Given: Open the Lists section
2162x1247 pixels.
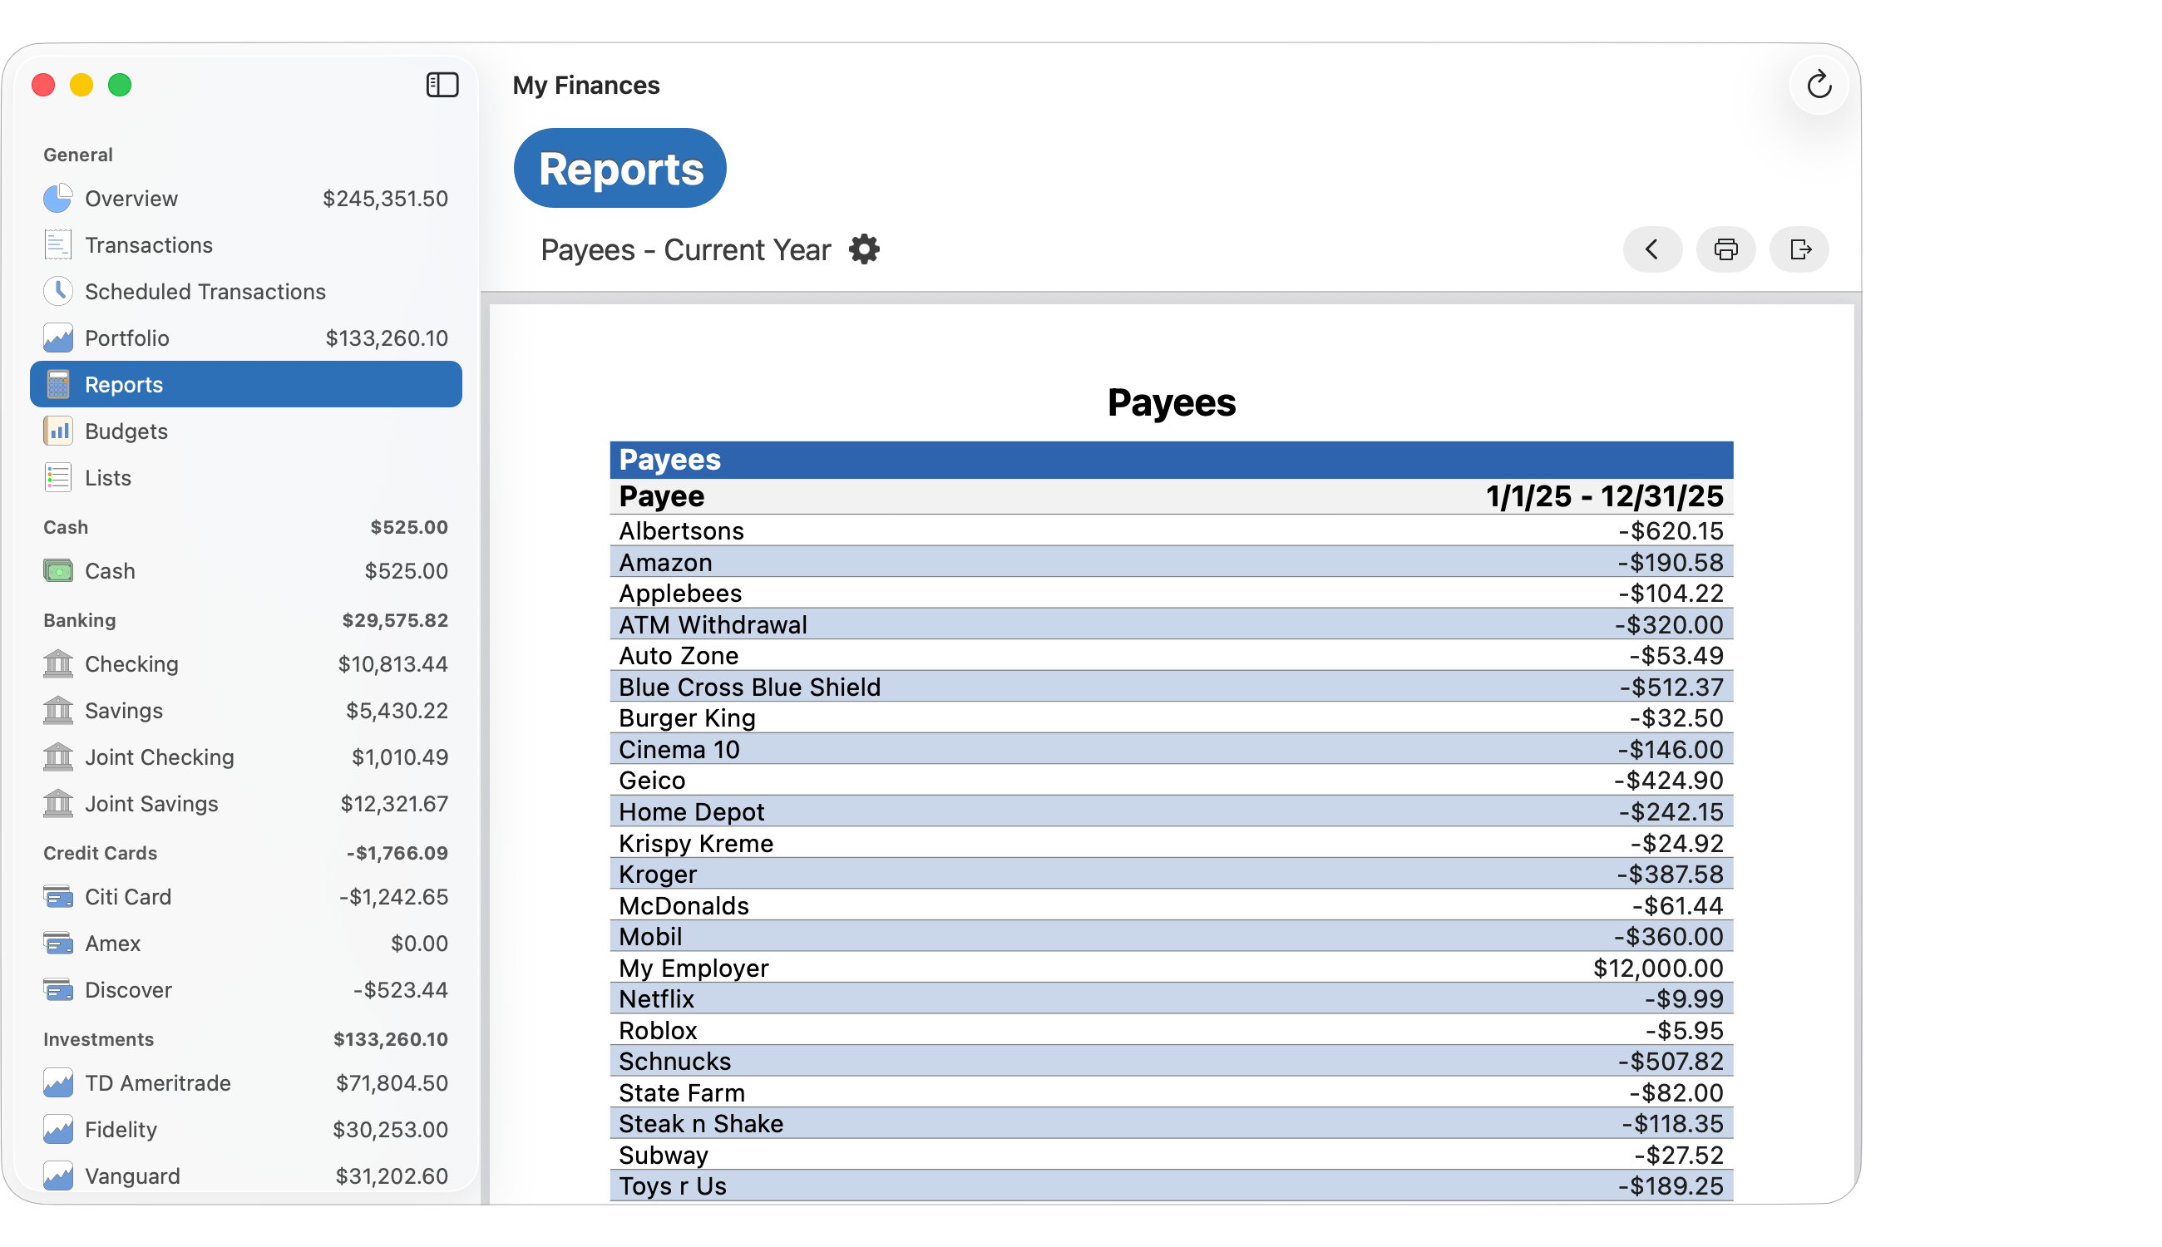Looking at the screenshot, I should [107, 477].
